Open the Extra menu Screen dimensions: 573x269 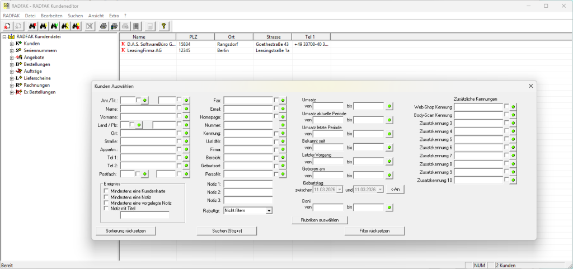114,16
